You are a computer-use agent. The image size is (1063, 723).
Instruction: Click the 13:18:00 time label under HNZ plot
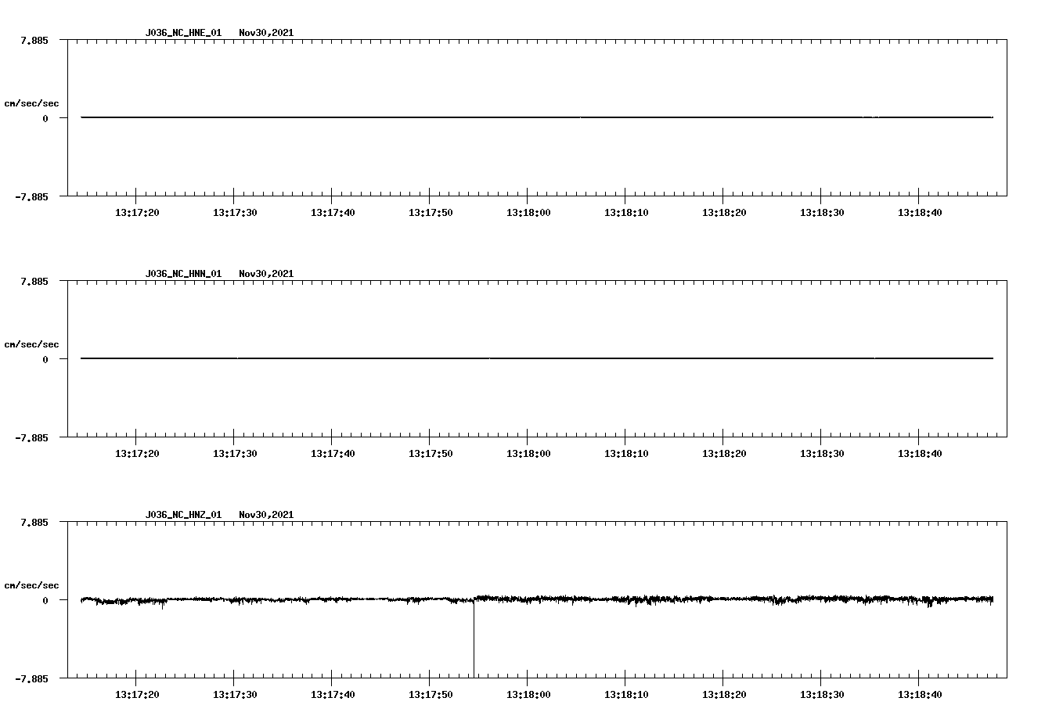tap(528, 695)
